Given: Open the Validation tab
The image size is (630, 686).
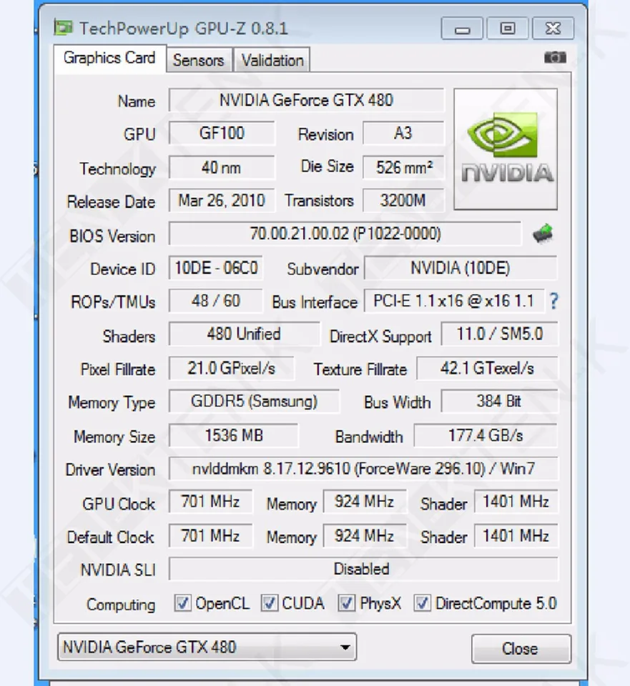Looking at the screenshot, I should click(272, 60).
